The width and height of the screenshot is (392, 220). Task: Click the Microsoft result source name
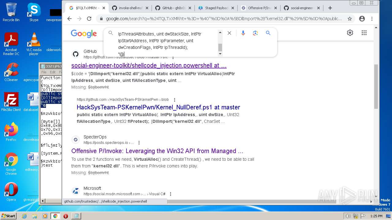(x=92, y=188)
